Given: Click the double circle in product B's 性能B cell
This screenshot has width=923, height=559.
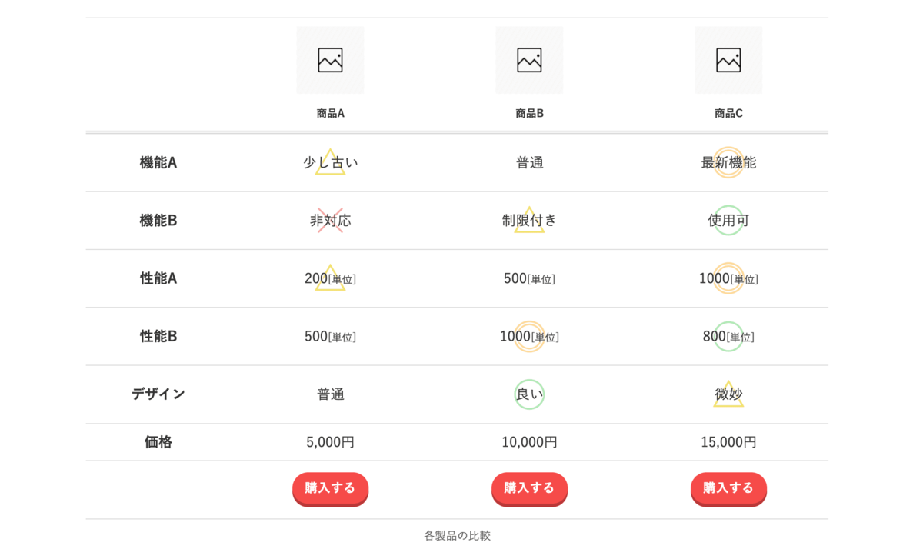Looking at the screenshot, I should pyautogui.click(x=529, y=337).
